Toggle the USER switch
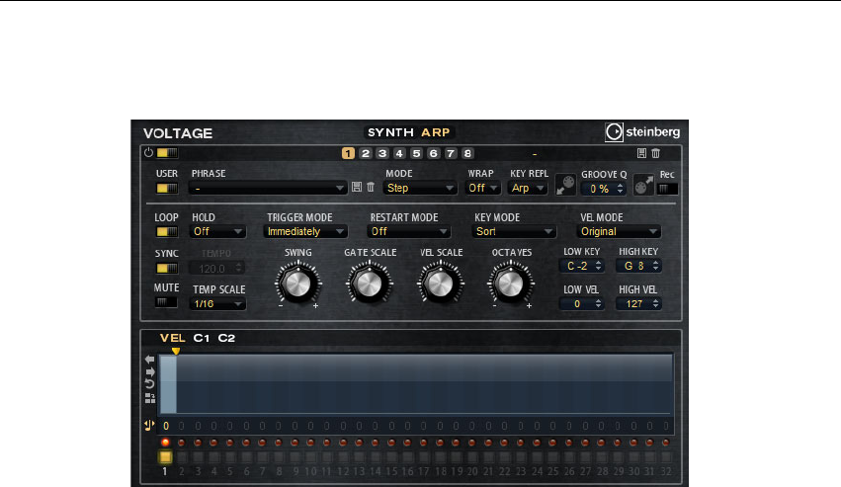The height and width of the screenshot is (487, 841). pos(166,189)
